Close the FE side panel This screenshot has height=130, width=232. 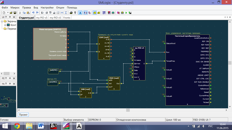[x=14, y=78]
